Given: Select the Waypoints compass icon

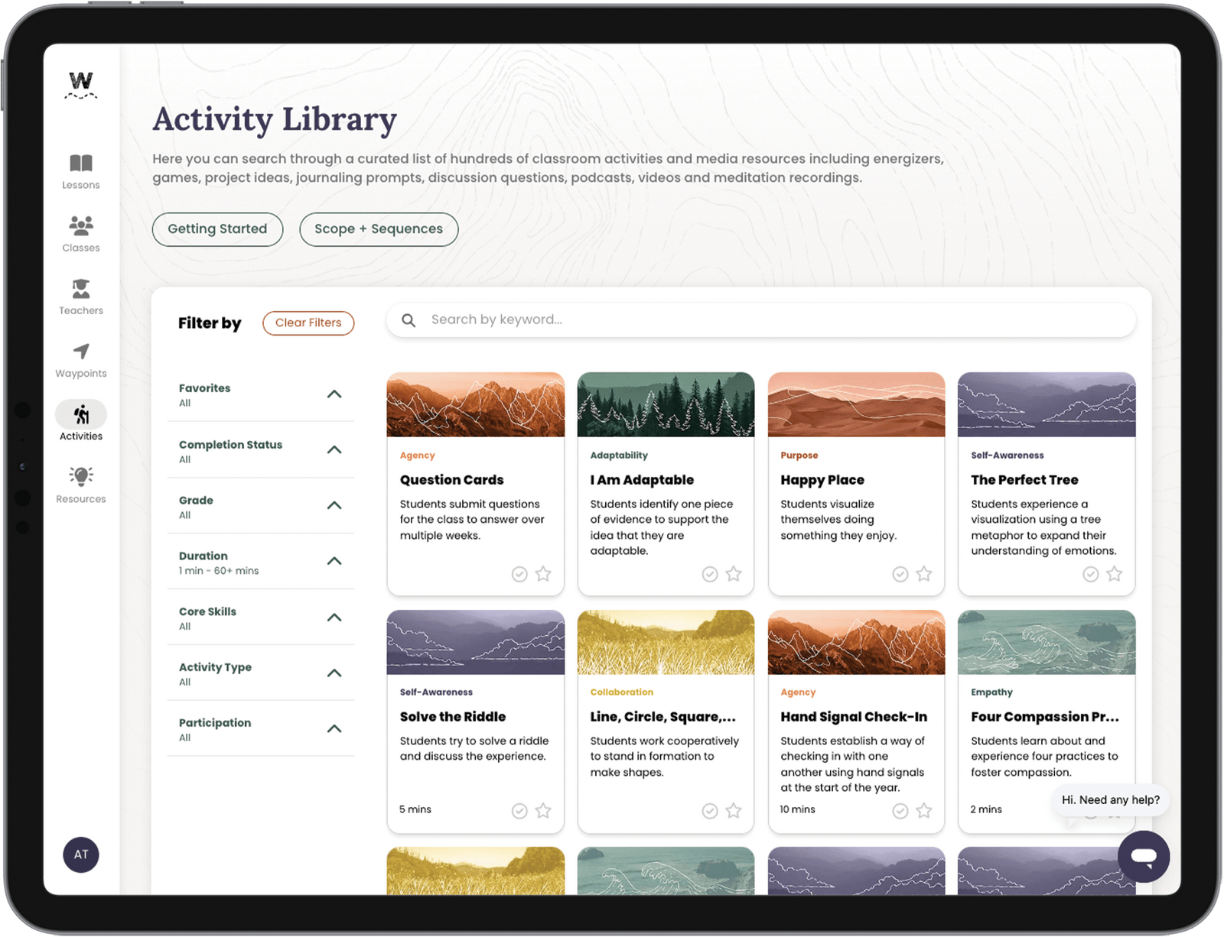Looking at the screenshot, I should click(80, 352).
